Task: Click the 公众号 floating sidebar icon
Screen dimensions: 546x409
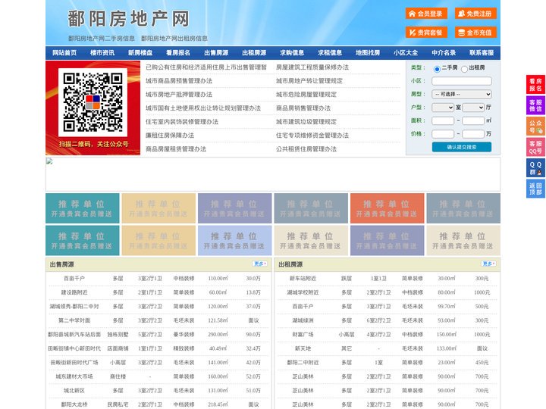Action: (535, 126)
